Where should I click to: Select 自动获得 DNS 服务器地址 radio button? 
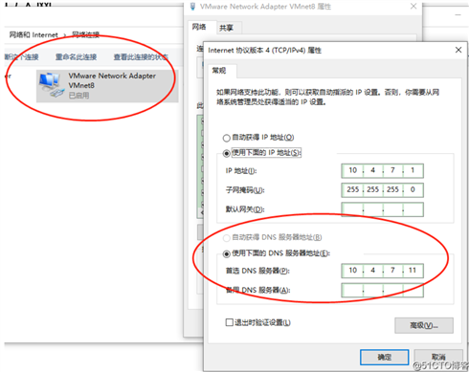(x=227, y=238)
